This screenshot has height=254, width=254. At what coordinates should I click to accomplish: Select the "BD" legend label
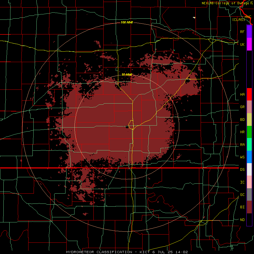click(242, 120)
